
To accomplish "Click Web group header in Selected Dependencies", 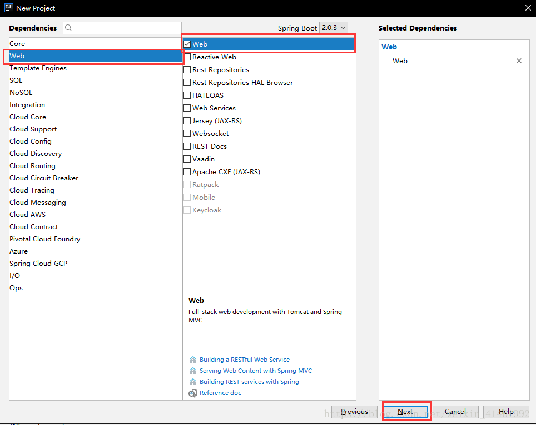I will (x=389, y=47).
